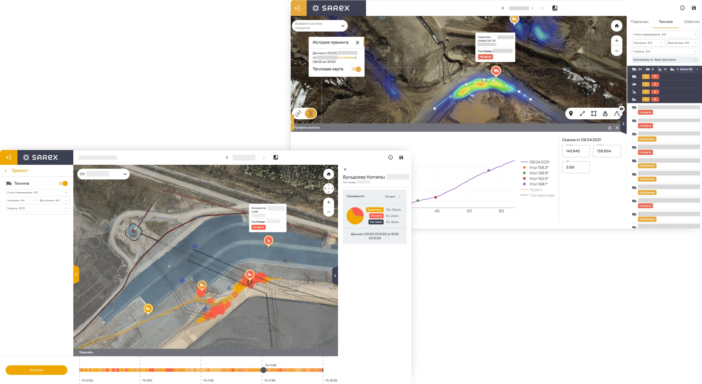Select the place marker pin tool
This screenshot has height=384, width=702.
(571, 114)
